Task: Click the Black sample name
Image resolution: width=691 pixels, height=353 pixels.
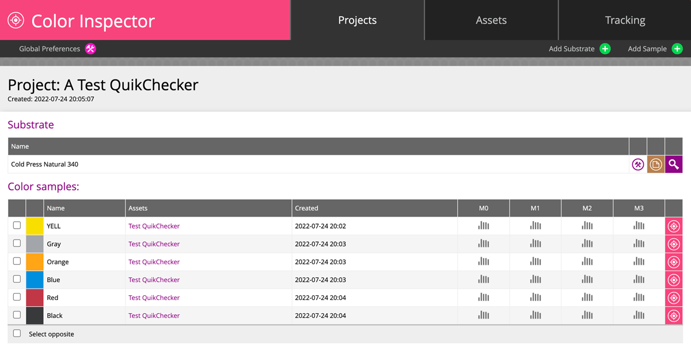Action: tap(55, 316)
